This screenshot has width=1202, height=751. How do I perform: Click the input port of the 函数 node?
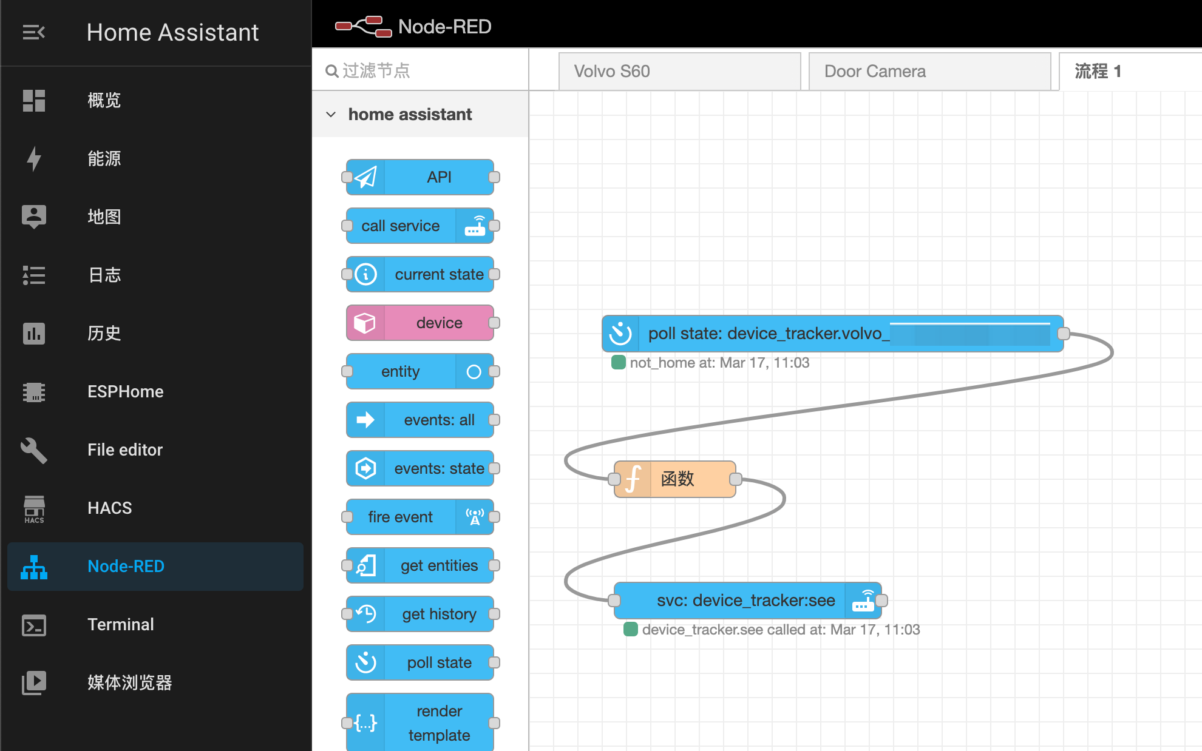[x=614, y=479]
